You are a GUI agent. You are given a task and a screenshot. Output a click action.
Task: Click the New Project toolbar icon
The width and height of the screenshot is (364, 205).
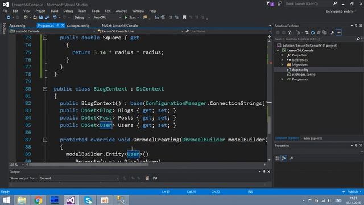pos(26,18)
